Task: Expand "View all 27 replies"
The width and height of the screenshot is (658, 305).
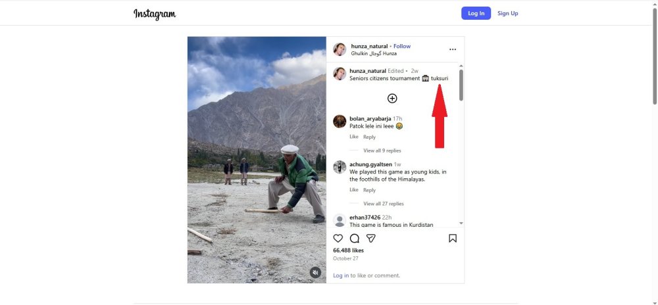Action: click(x=383, y=204)
